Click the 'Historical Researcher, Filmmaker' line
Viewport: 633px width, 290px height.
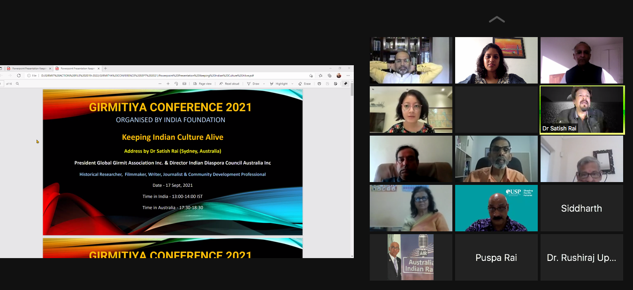coord(173,174)
